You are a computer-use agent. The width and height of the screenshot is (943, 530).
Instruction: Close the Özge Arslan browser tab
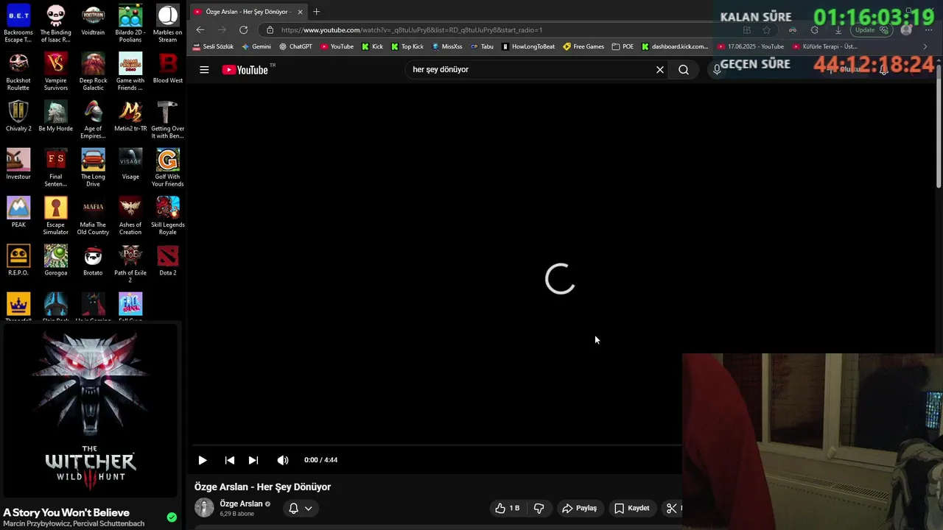pos(300,12)
